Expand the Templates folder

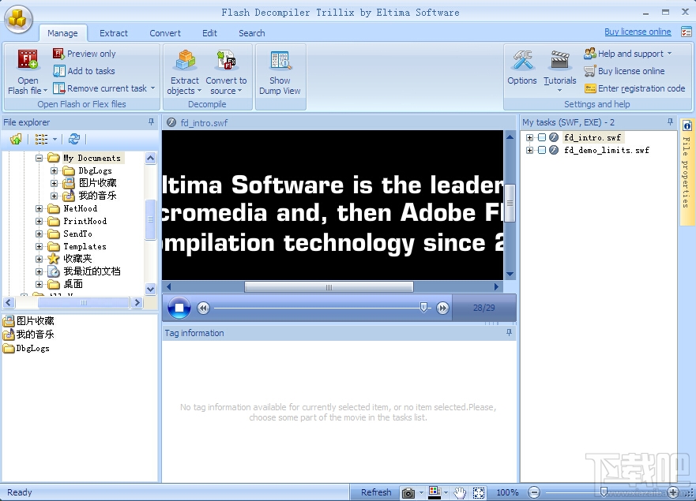tap(39, 246)
